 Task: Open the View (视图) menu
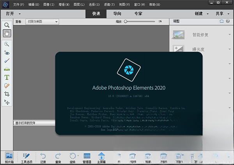pyautogui.click(x=124, y=5)
